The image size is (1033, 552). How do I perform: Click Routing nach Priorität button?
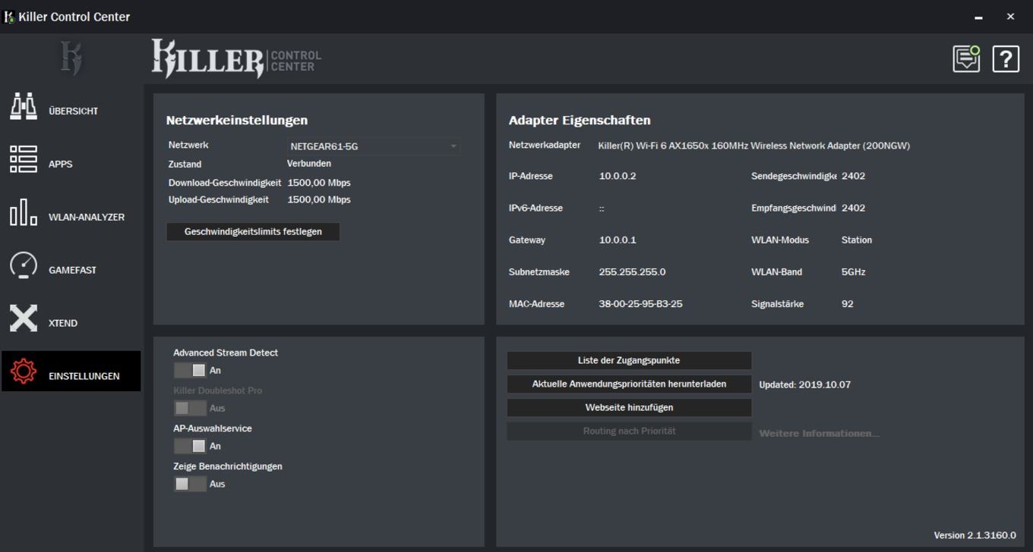(x=629, y=431)
